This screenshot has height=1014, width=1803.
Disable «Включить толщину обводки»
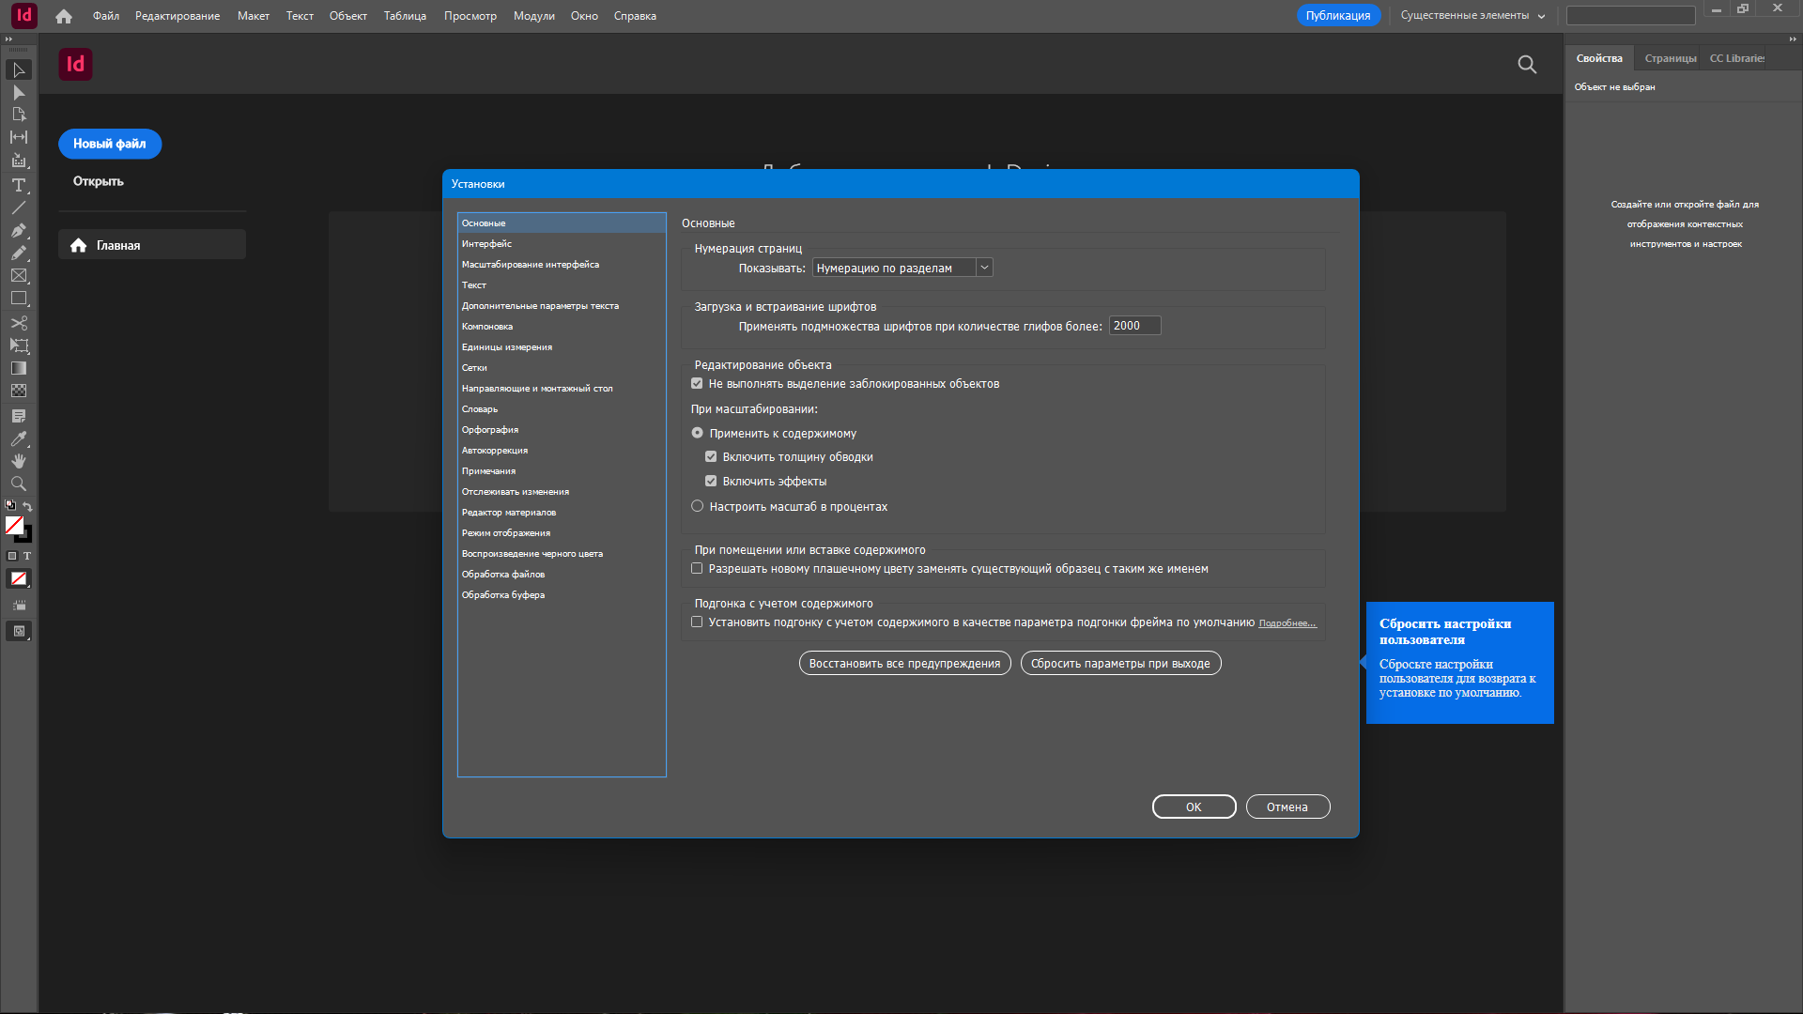tap(711, 456)
